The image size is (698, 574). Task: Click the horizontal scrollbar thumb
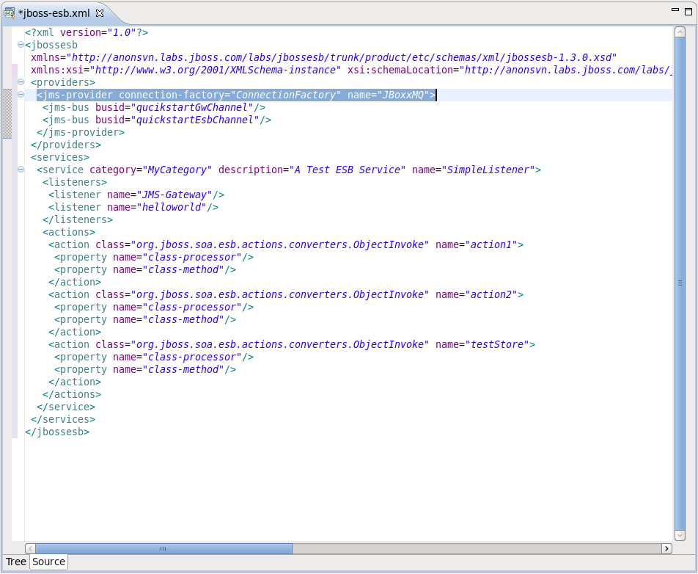click(x=164, y=548)
